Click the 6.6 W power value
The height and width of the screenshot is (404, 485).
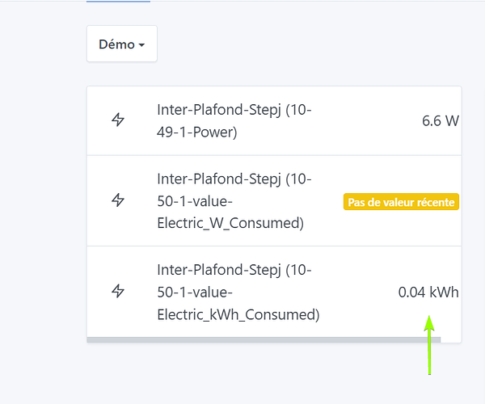click(x=440, y=121)
